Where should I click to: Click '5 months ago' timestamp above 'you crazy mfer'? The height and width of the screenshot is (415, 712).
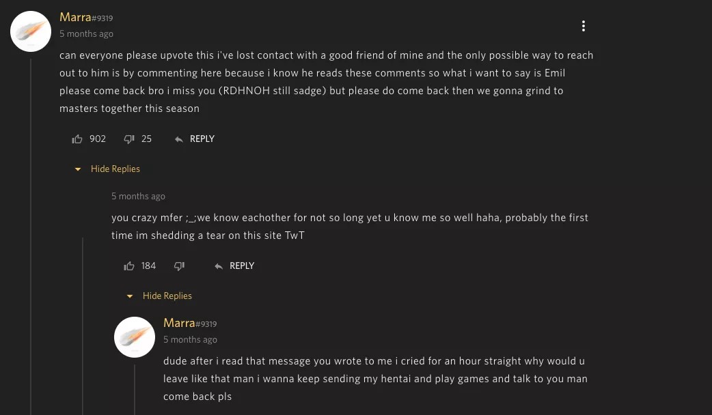(138, 197)
